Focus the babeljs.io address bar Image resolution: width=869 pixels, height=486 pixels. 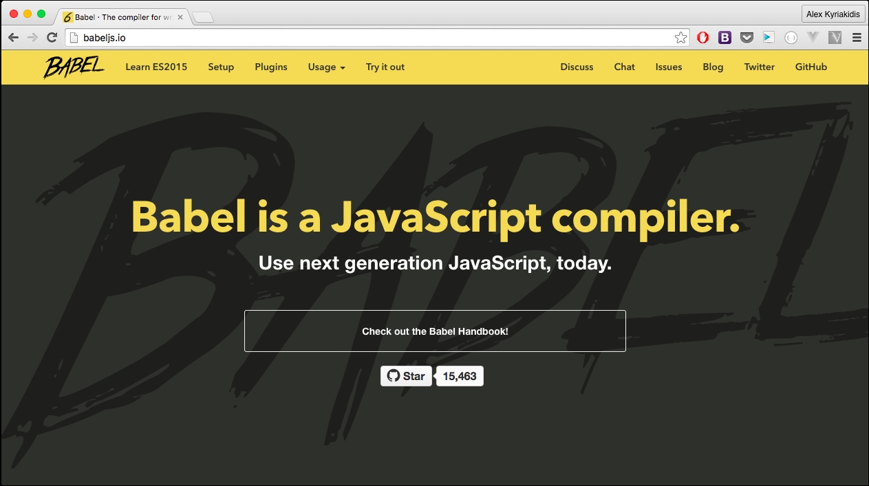click(377, 38)
